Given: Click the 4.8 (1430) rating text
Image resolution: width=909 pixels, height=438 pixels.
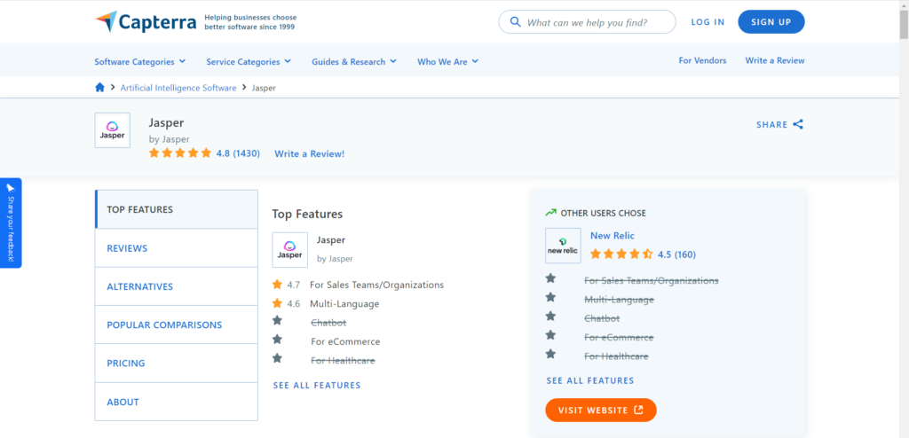Looking at the screenshot, I should click(238, 153).
